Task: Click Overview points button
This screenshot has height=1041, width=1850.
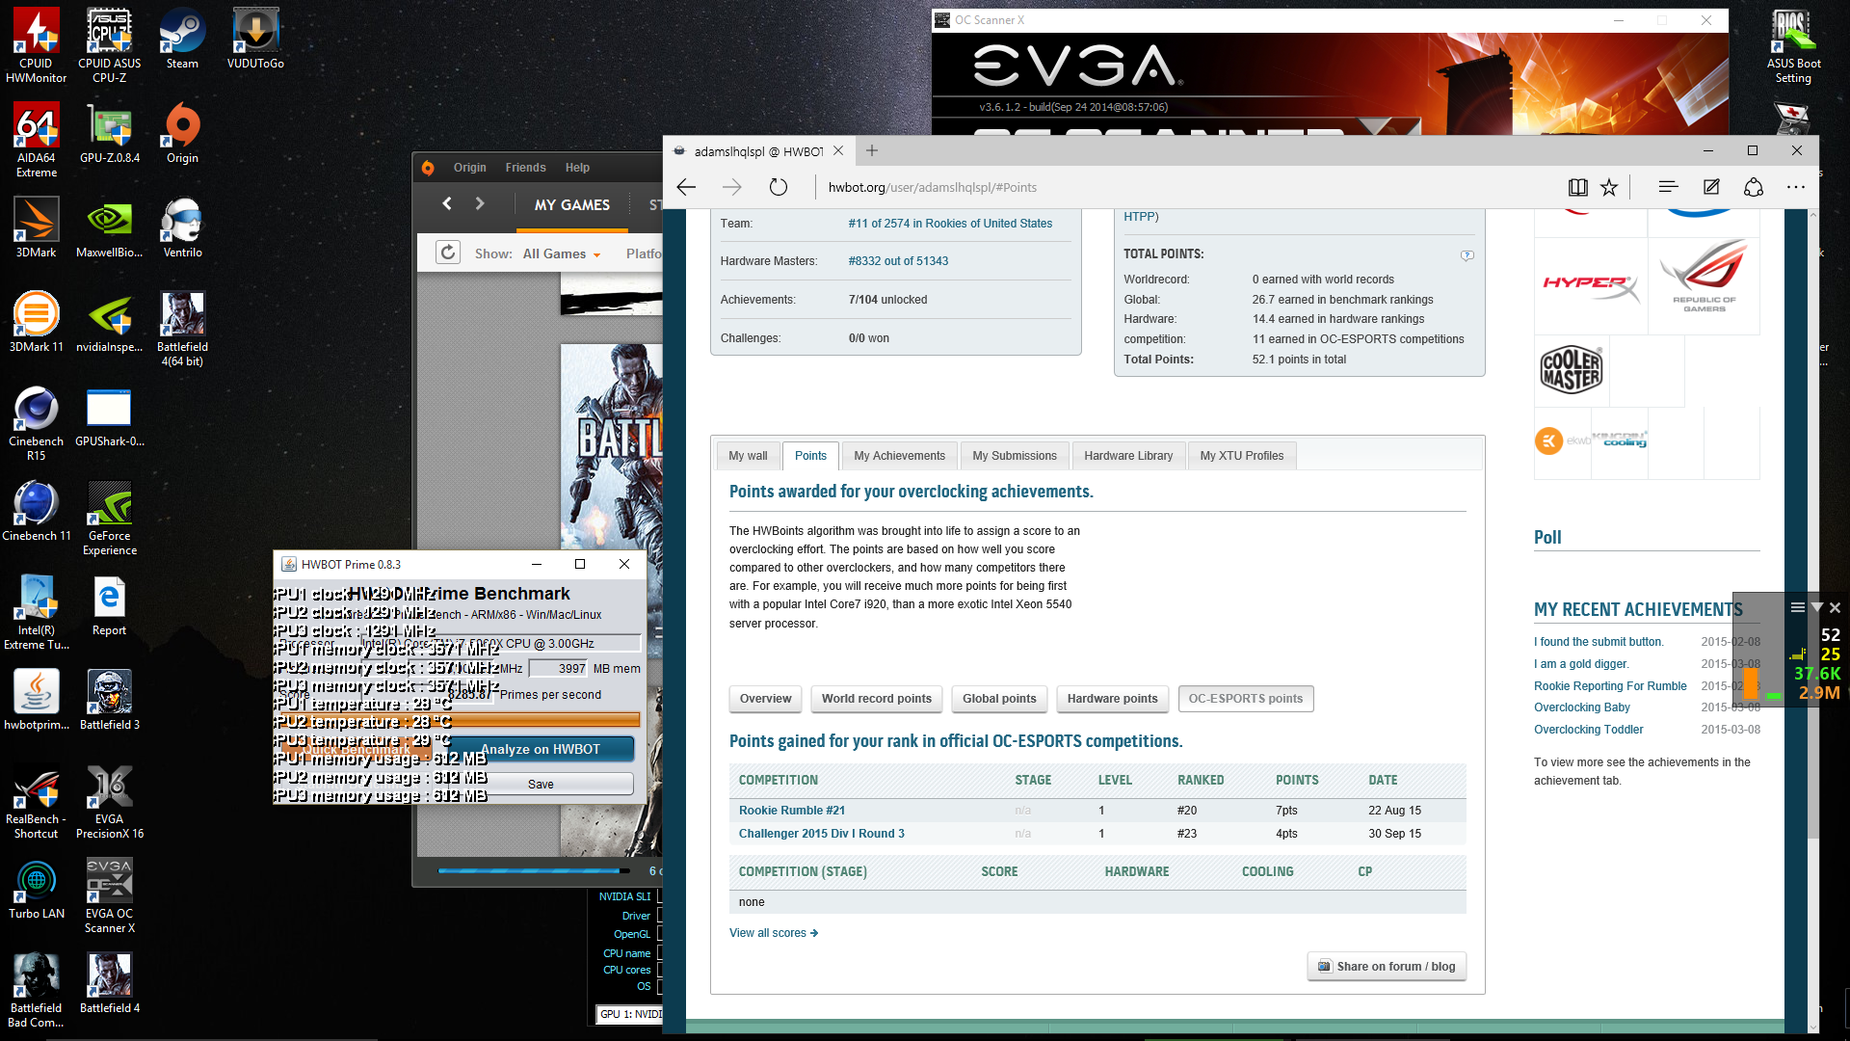Action: point(765,699)
